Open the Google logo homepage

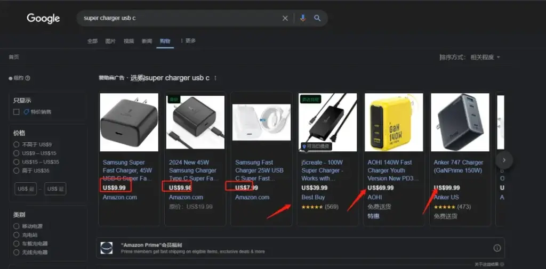click(43, 19)
